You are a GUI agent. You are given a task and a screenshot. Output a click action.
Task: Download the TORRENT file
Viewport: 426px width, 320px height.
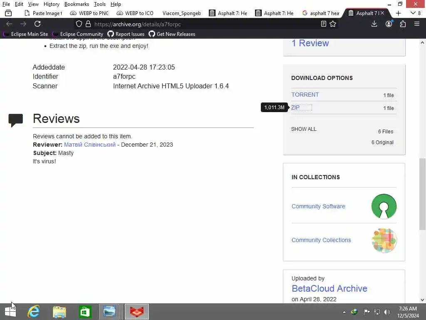pyautogui.click(x=305, y=95)
